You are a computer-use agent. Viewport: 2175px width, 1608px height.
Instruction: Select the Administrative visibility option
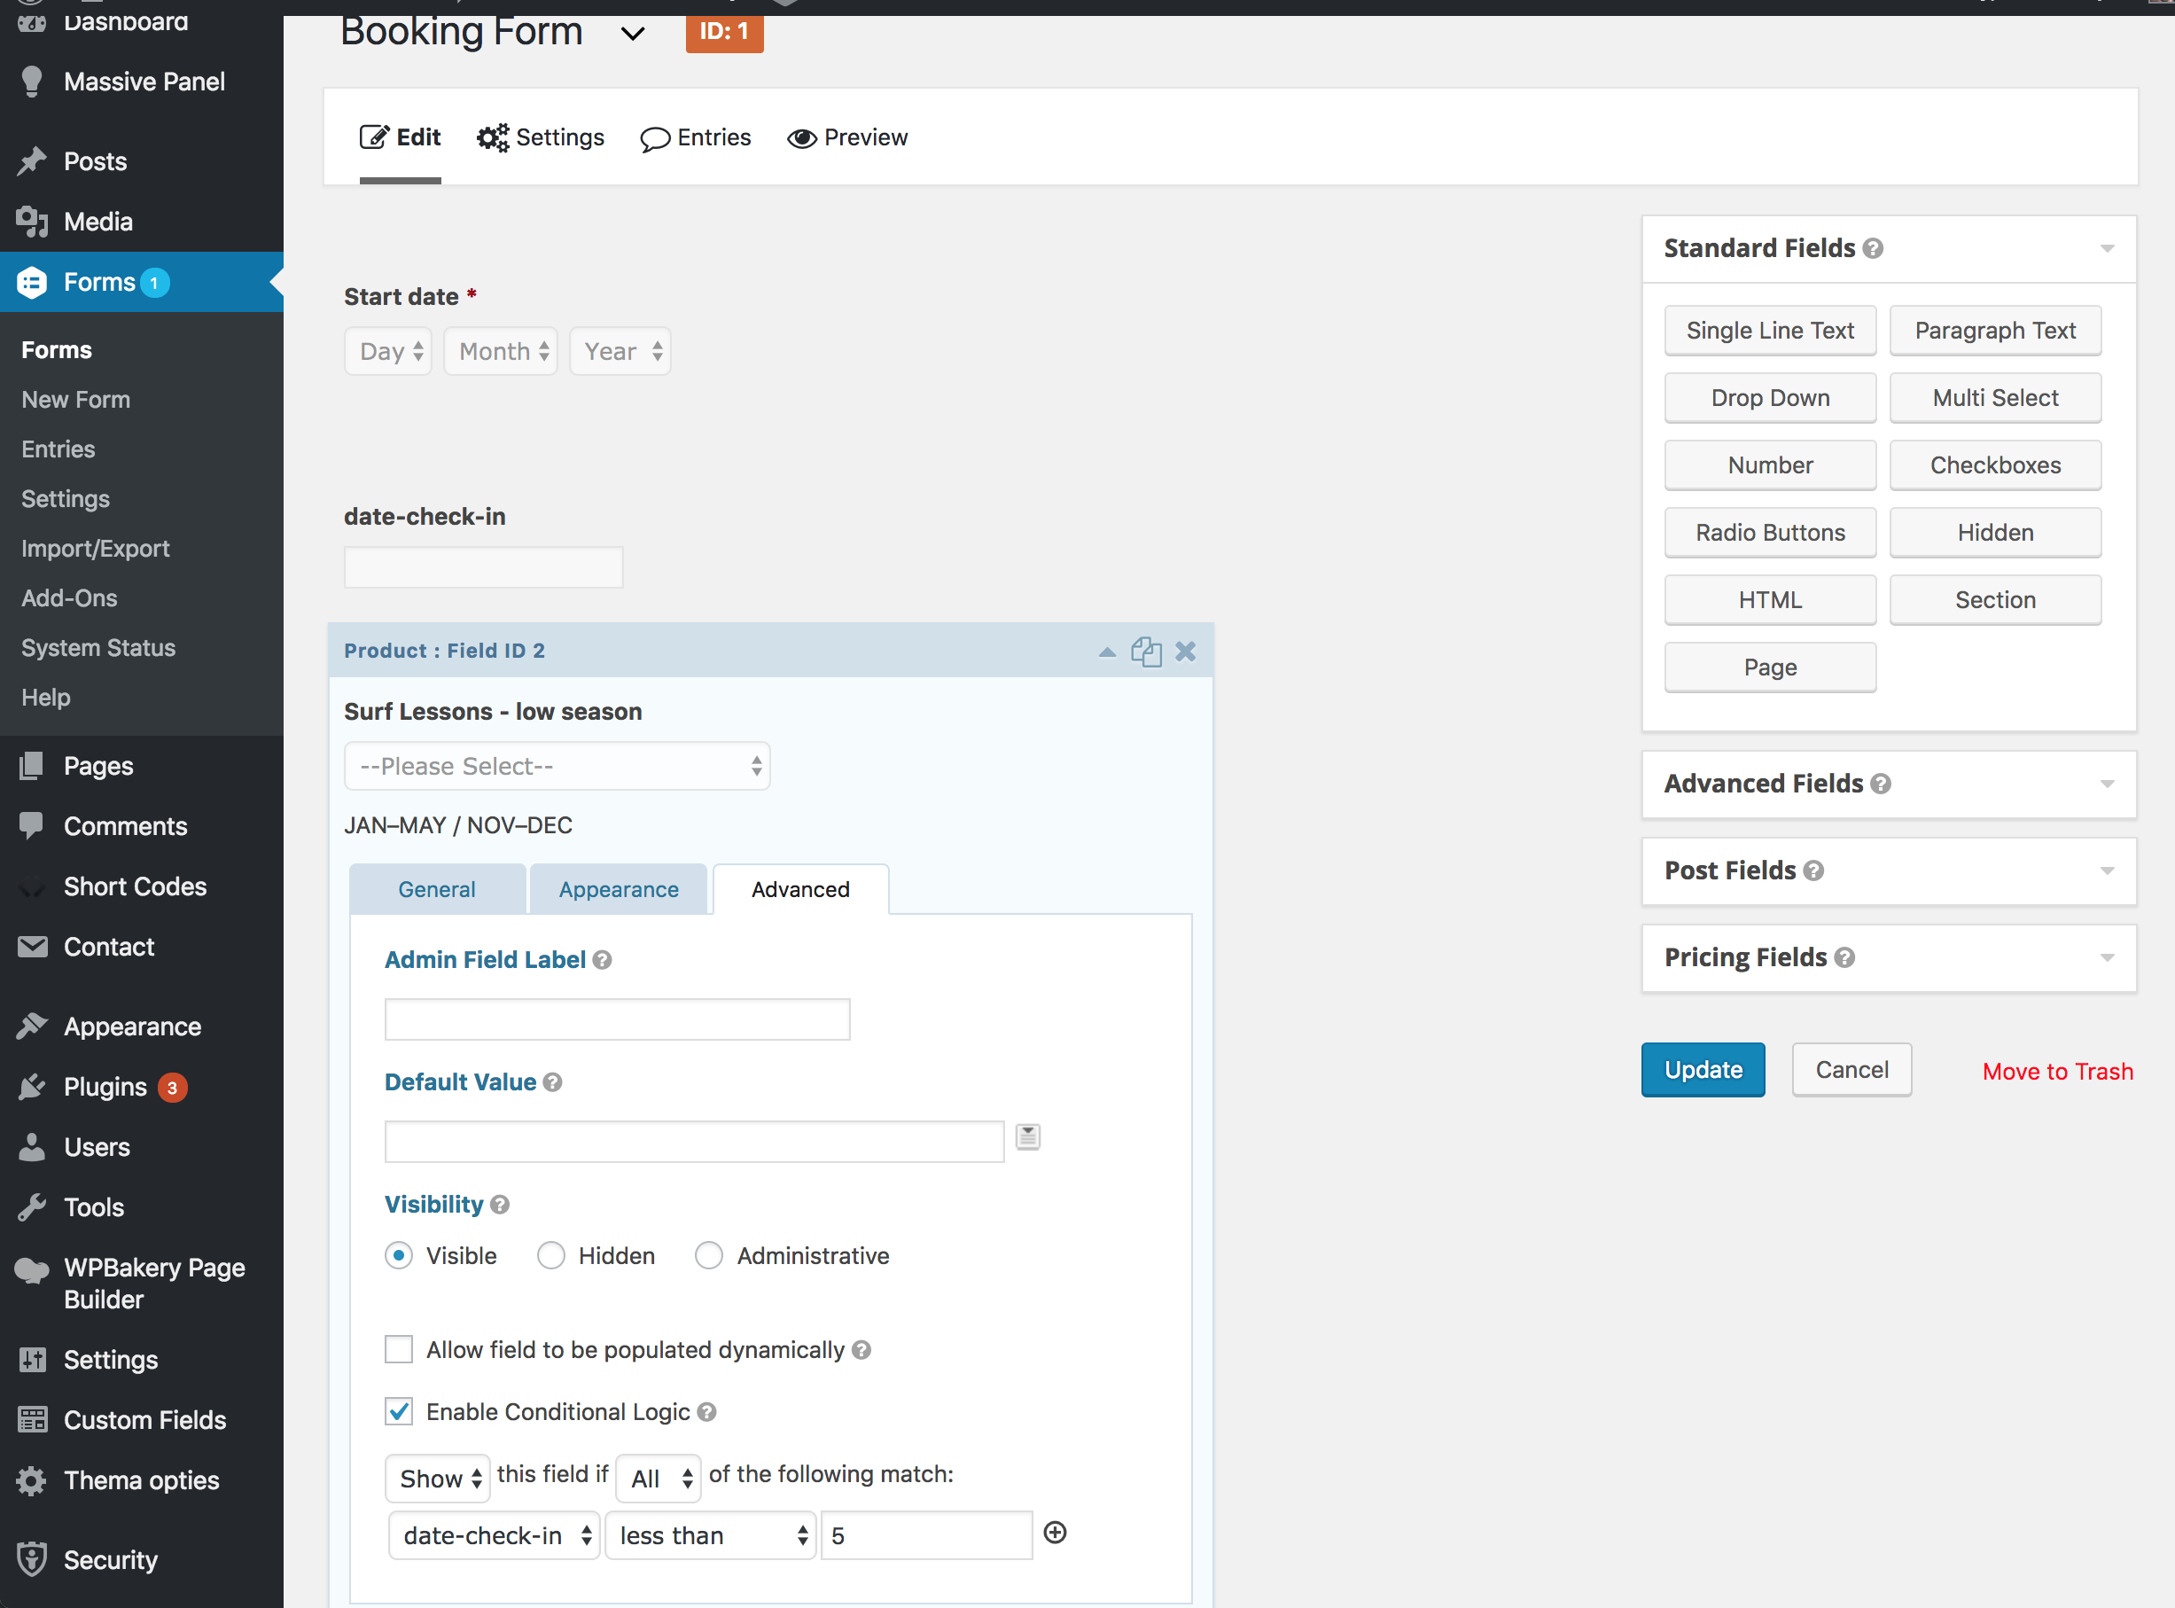click(708, 1256)
